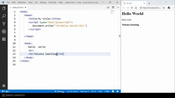Open the Manage gear settings icon
The width and height of the screenshot is (175, 98).
click(4, 86)
